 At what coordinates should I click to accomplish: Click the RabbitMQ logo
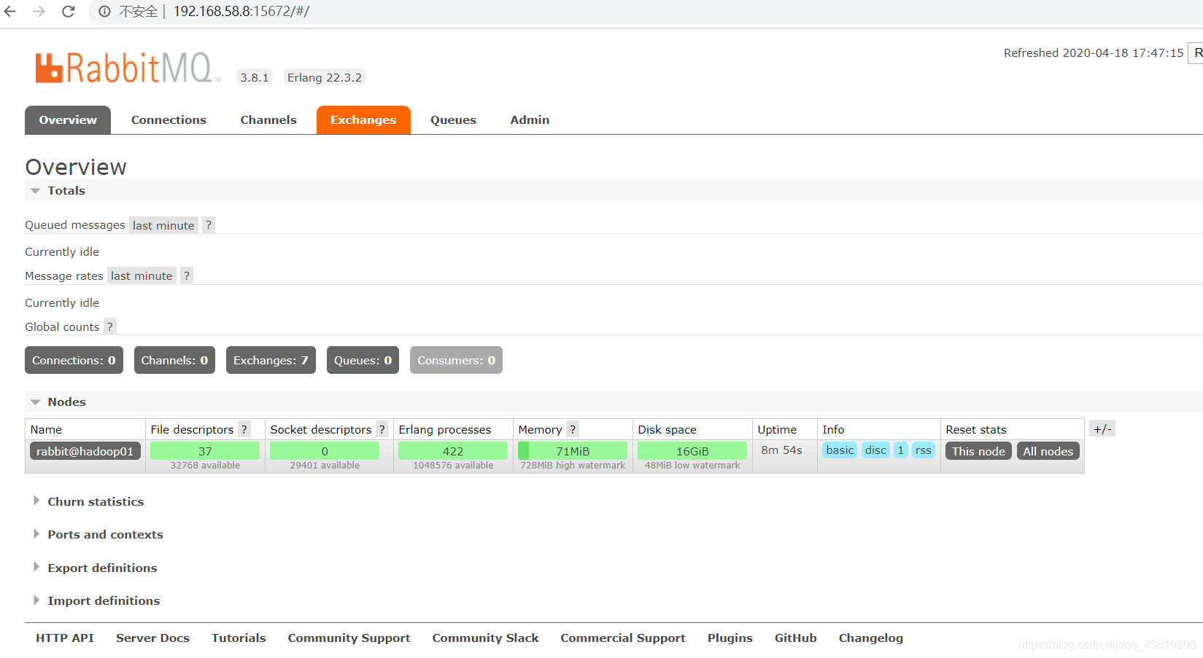point(127,68)
